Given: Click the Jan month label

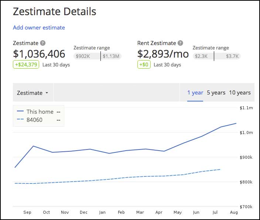Looking at the screenshot, I should 102,212.
